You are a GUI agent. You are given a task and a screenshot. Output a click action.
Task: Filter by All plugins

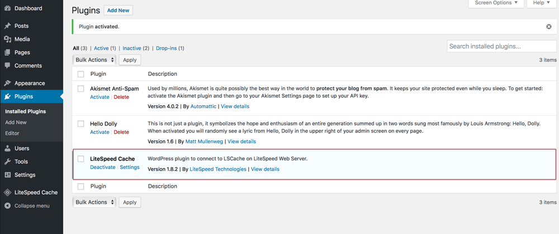pos(76,48)
